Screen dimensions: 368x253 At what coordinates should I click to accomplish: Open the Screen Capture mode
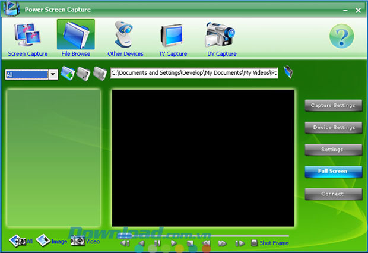[28, 39]
